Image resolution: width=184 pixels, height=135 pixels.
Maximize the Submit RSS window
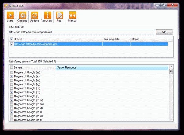[x=164, y=5]
